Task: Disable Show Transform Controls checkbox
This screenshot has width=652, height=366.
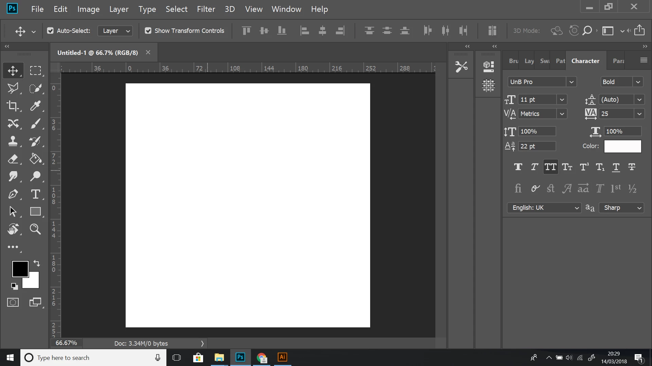Action: 148,31
